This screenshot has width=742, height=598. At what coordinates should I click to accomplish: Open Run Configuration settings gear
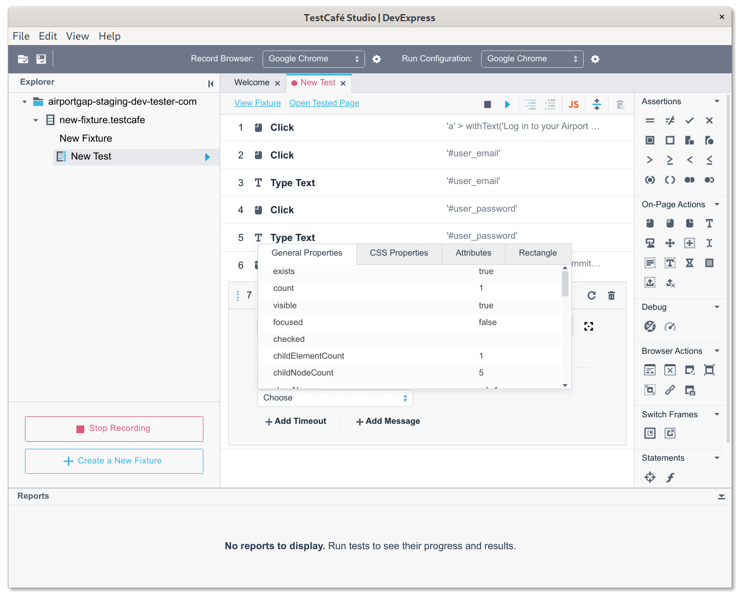tap(595, 59)
